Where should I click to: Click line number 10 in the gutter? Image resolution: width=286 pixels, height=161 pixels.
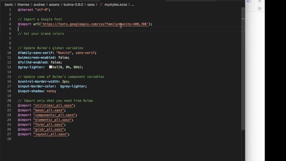pyautogui.click(x=9, y=53)
